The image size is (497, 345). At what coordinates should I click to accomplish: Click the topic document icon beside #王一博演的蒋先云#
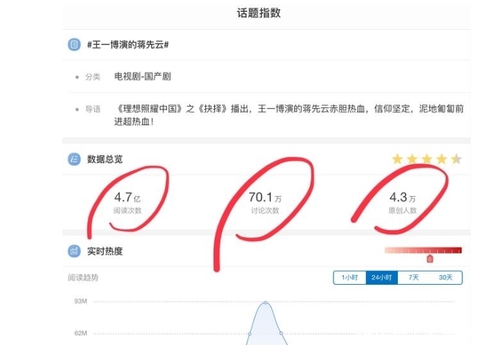tap(74, 44)
